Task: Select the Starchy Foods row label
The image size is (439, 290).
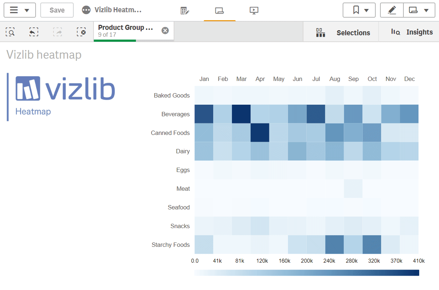Action: (x=170, y=245)
